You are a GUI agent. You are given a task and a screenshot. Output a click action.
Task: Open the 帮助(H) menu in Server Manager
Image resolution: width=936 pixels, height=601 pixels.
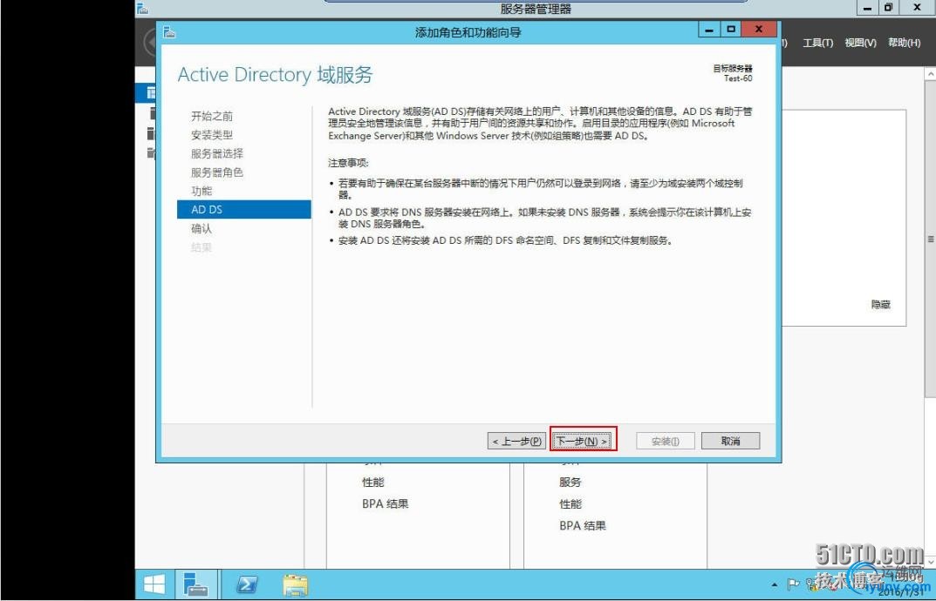(x=904, y=43)
